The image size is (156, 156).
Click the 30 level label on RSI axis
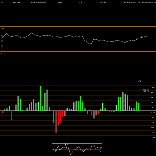[2, 46]
